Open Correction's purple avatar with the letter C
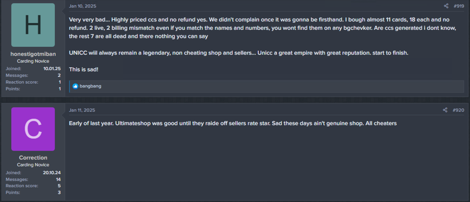The height and width of the screenshot is (202, 470). coord(33,129)
